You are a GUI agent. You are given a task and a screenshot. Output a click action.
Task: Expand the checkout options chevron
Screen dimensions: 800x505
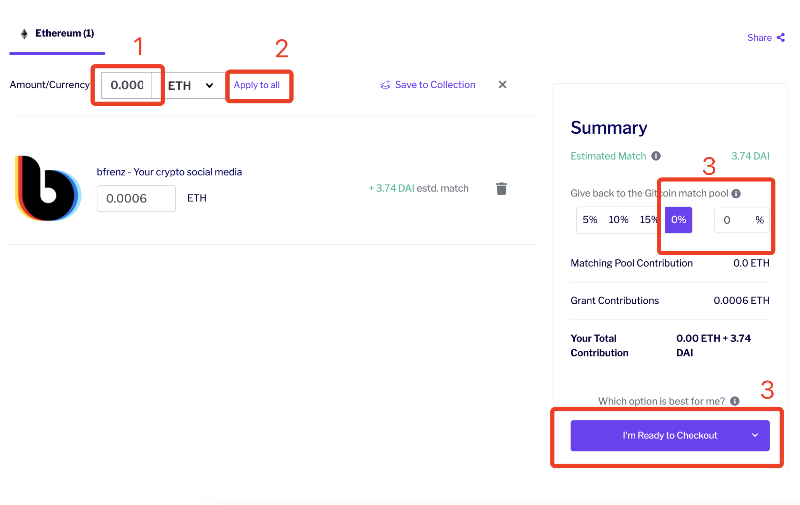click(755, 435)
